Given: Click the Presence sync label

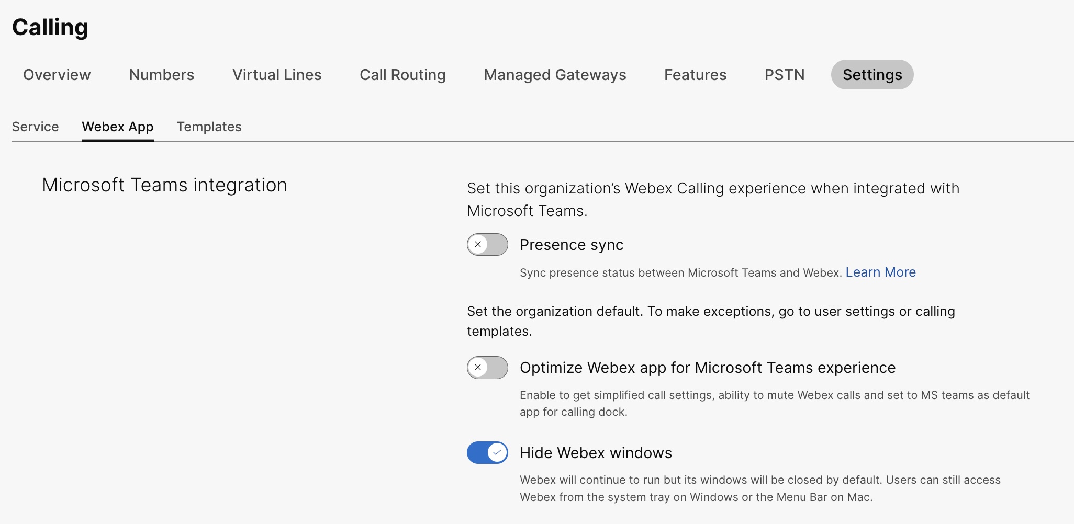Looking at the screenshot, I should [572, 245].
